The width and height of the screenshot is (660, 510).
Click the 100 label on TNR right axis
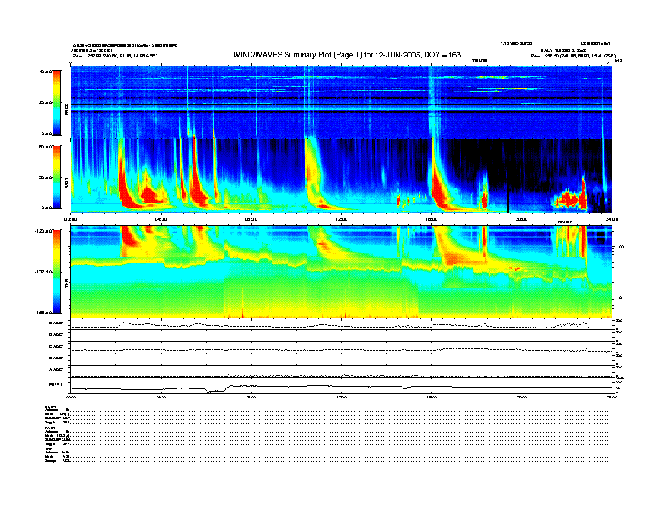click(x=620, y=247)
